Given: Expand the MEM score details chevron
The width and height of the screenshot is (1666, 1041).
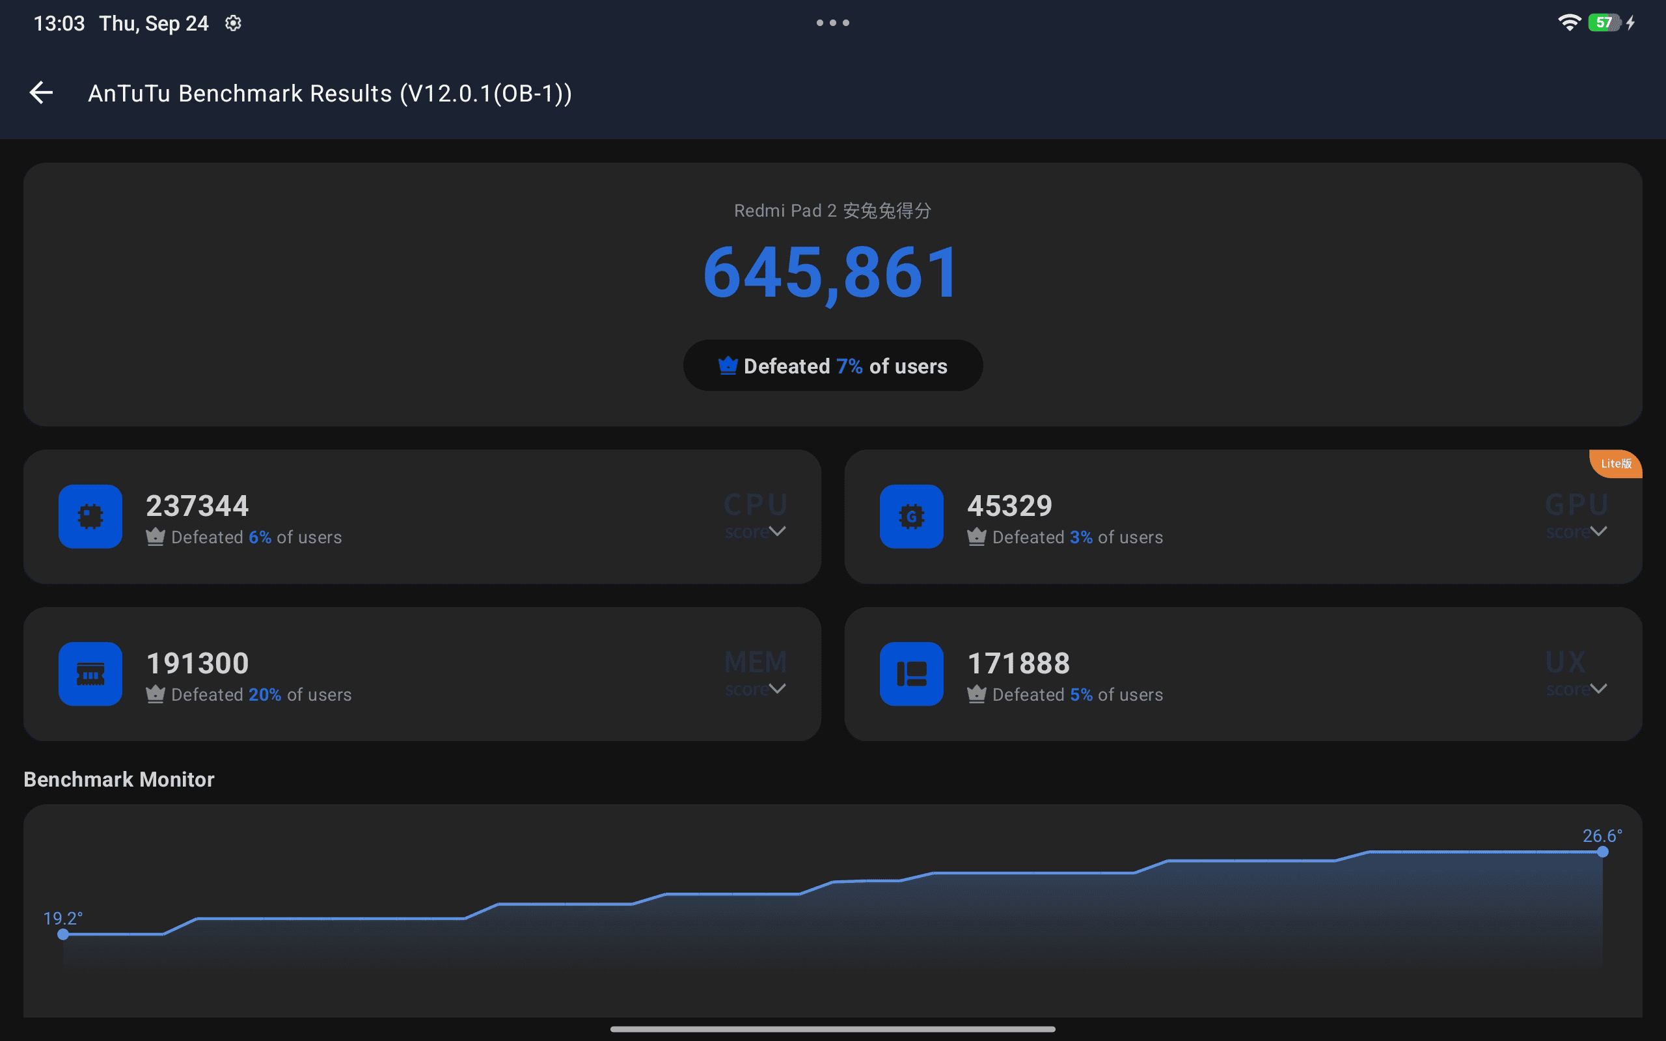Looking at the screenshot, I should coord(777,688).
